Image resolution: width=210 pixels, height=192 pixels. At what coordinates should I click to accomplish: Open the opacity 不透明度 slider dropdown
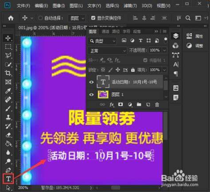(164, 51)
